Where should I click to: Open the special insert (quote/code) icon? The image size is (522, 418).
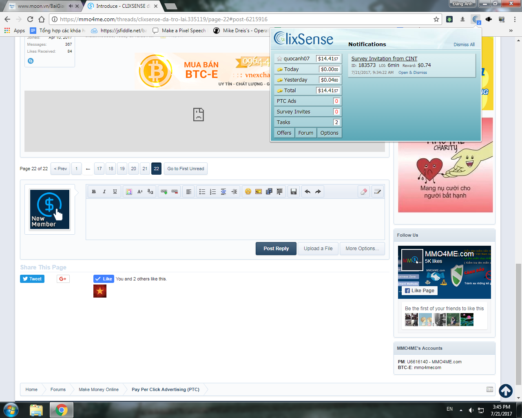pos(280,191)
